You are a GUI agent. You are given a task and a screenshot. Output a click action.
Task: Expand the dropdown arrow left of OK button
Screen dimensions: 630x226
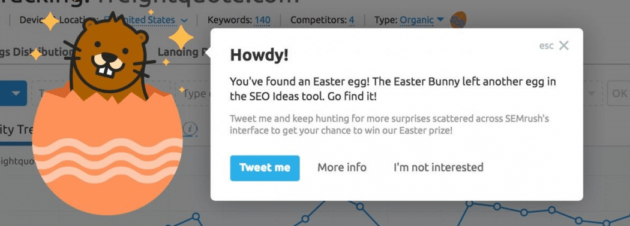[592, 93]
